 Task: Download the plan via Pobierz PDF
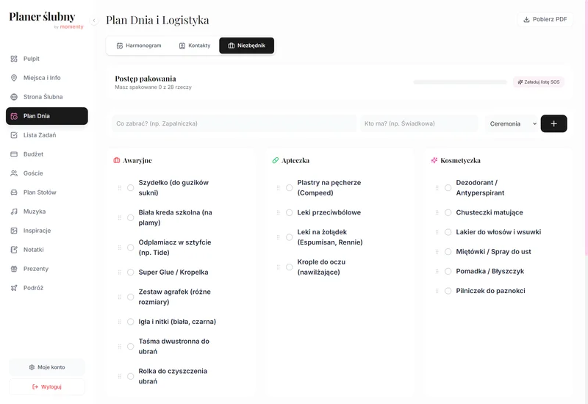click(545, 20)
